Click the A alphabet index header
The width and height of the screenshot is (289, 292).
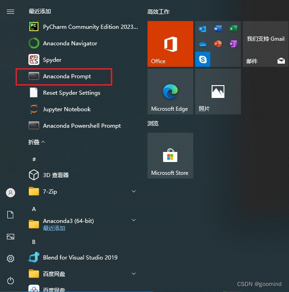(x=34, y=209)
